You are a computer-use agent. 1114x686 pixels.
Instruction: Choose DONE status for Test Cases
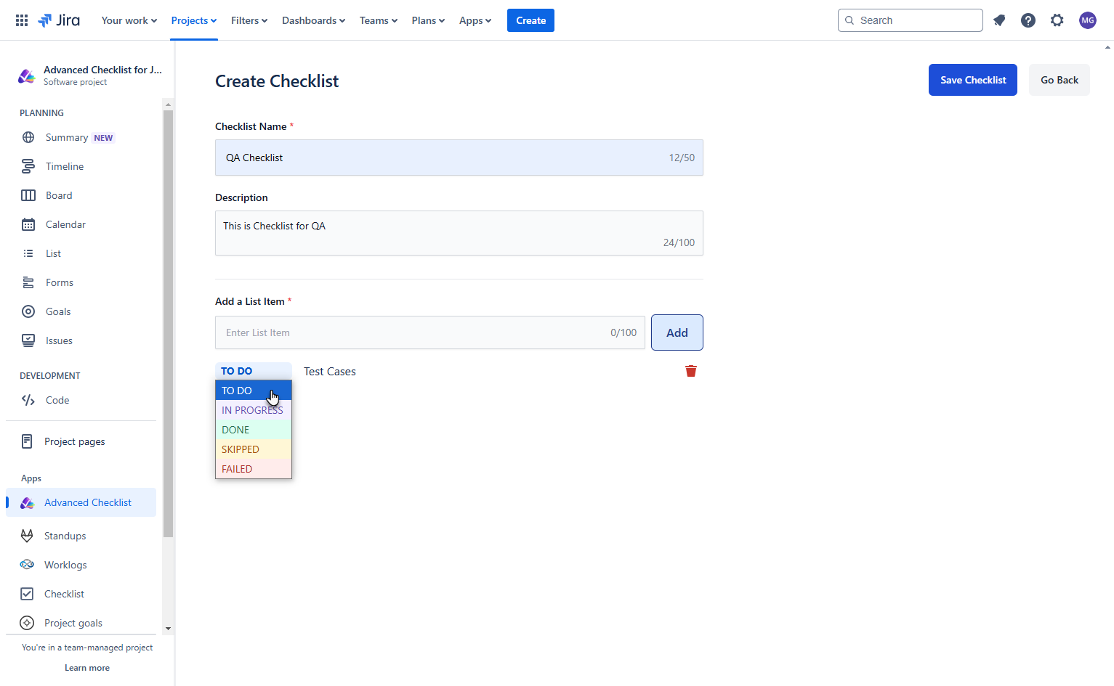tap(235, 429)
